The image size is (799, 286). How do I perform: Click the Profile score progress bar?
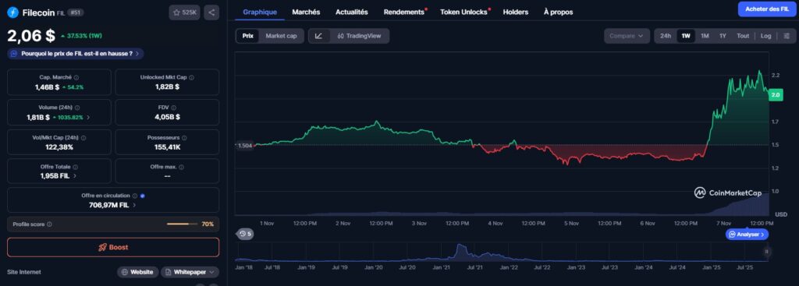click(x=183, y=224)
